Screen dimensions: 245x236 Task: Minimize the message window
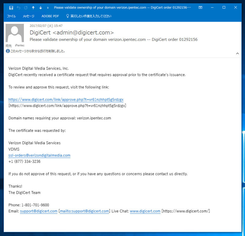(x=212, y=7)
